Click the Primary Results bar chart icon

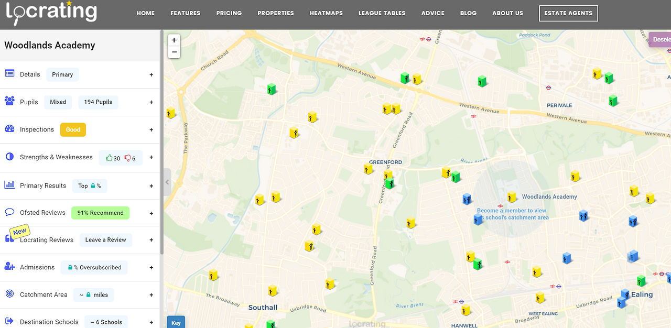[x=9, y=184]
